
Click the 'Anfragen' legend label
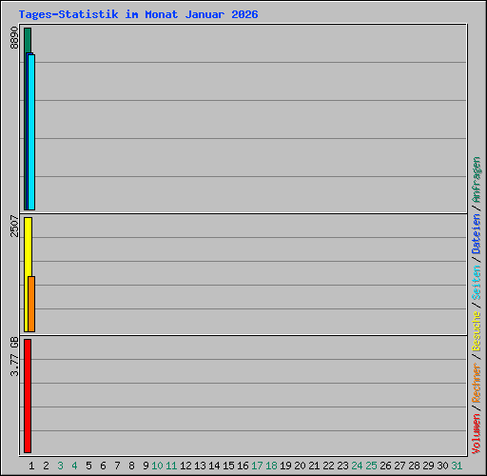477,180
